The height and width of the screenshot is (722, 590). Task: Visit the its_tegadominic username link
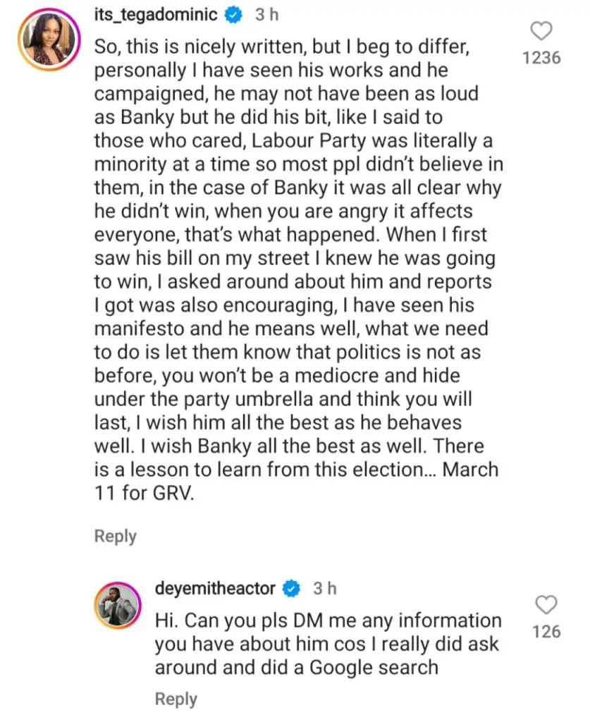point(160,14)
